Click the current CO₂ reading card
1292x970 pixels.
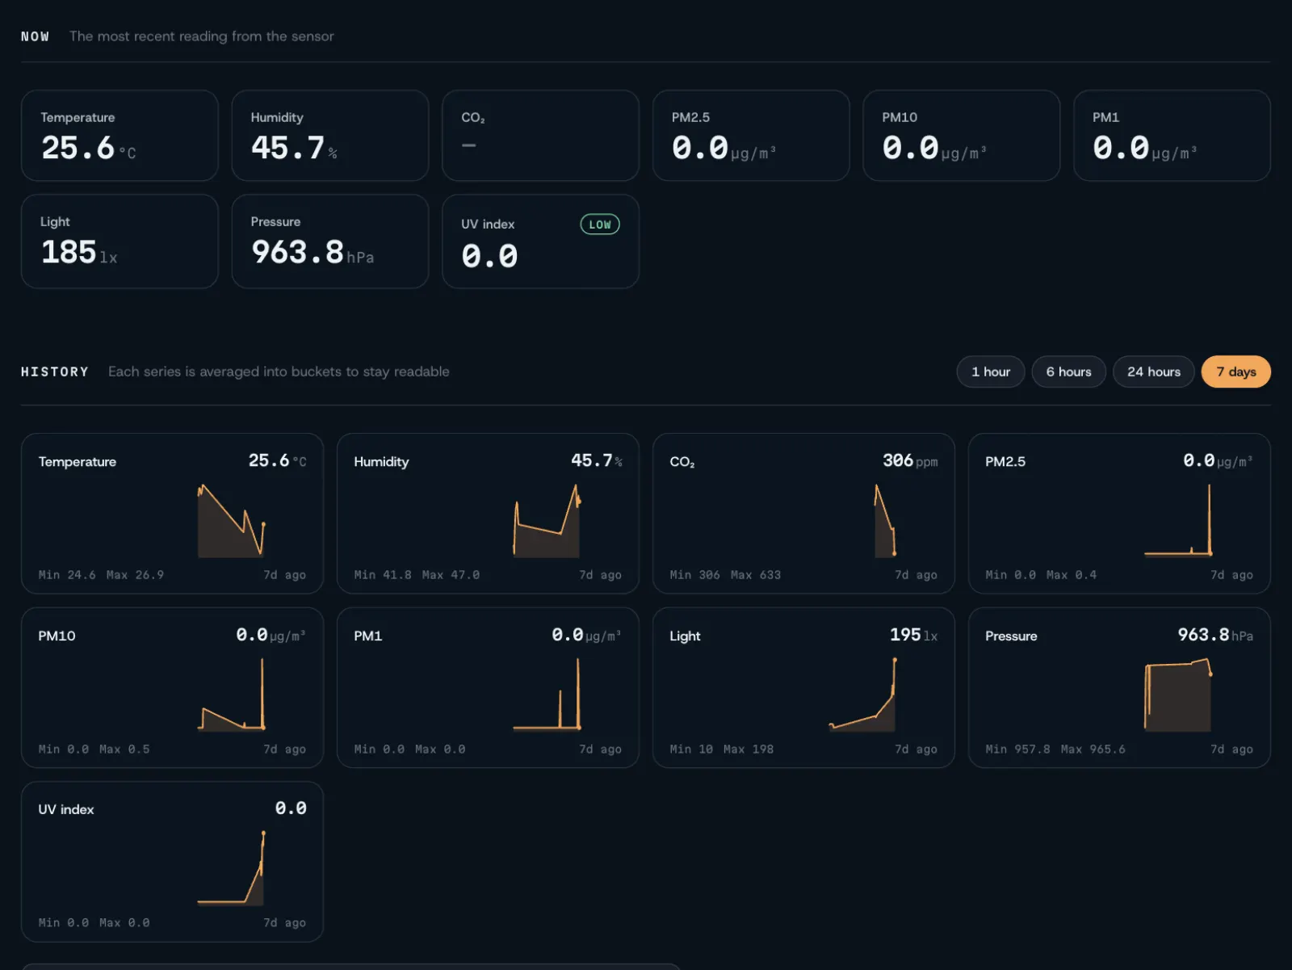(x=540, y=136)
